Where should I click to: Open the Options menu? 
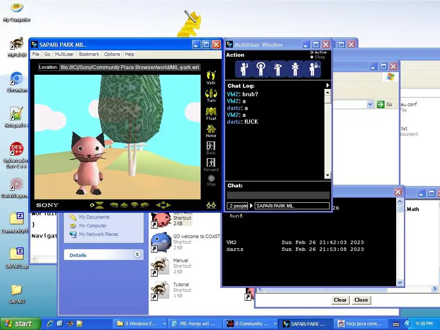(112, 54)
